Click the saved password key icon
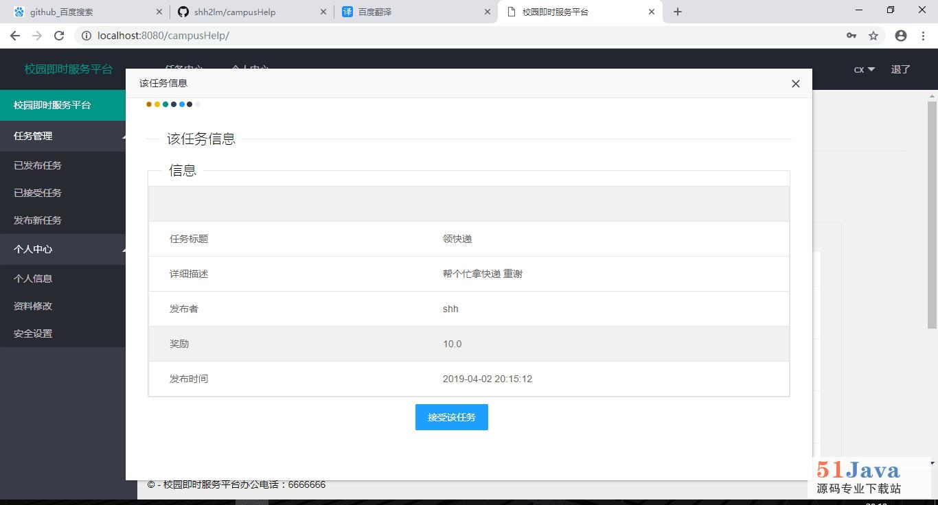This screenshot has width=938, height=505. coord(851,36)
